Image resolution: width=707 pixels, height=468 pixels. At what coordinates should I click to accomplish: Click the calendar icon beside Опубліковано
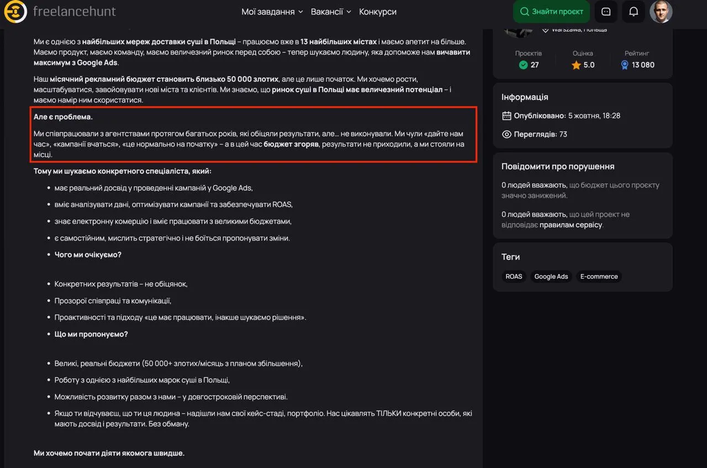point(506,115)
